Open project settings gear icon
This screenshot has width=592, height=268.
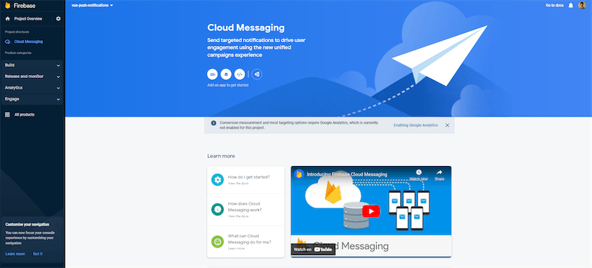click(58, 18)
